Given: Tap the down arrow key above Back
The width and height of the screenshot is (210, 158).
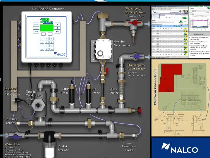Looking at the screenshot, I should [x=57, y=28].
